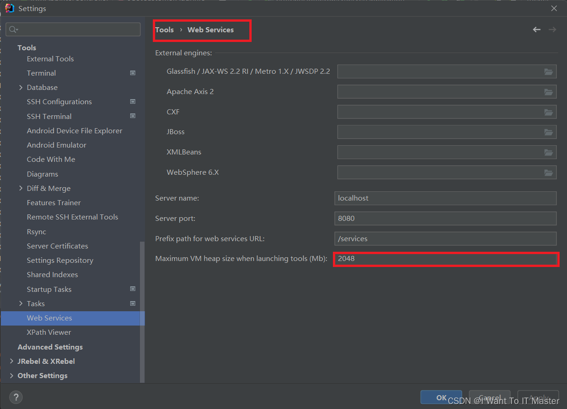Click the Server port input field
The height and width of the screenshot is (409, 567).
click(446, 218)
